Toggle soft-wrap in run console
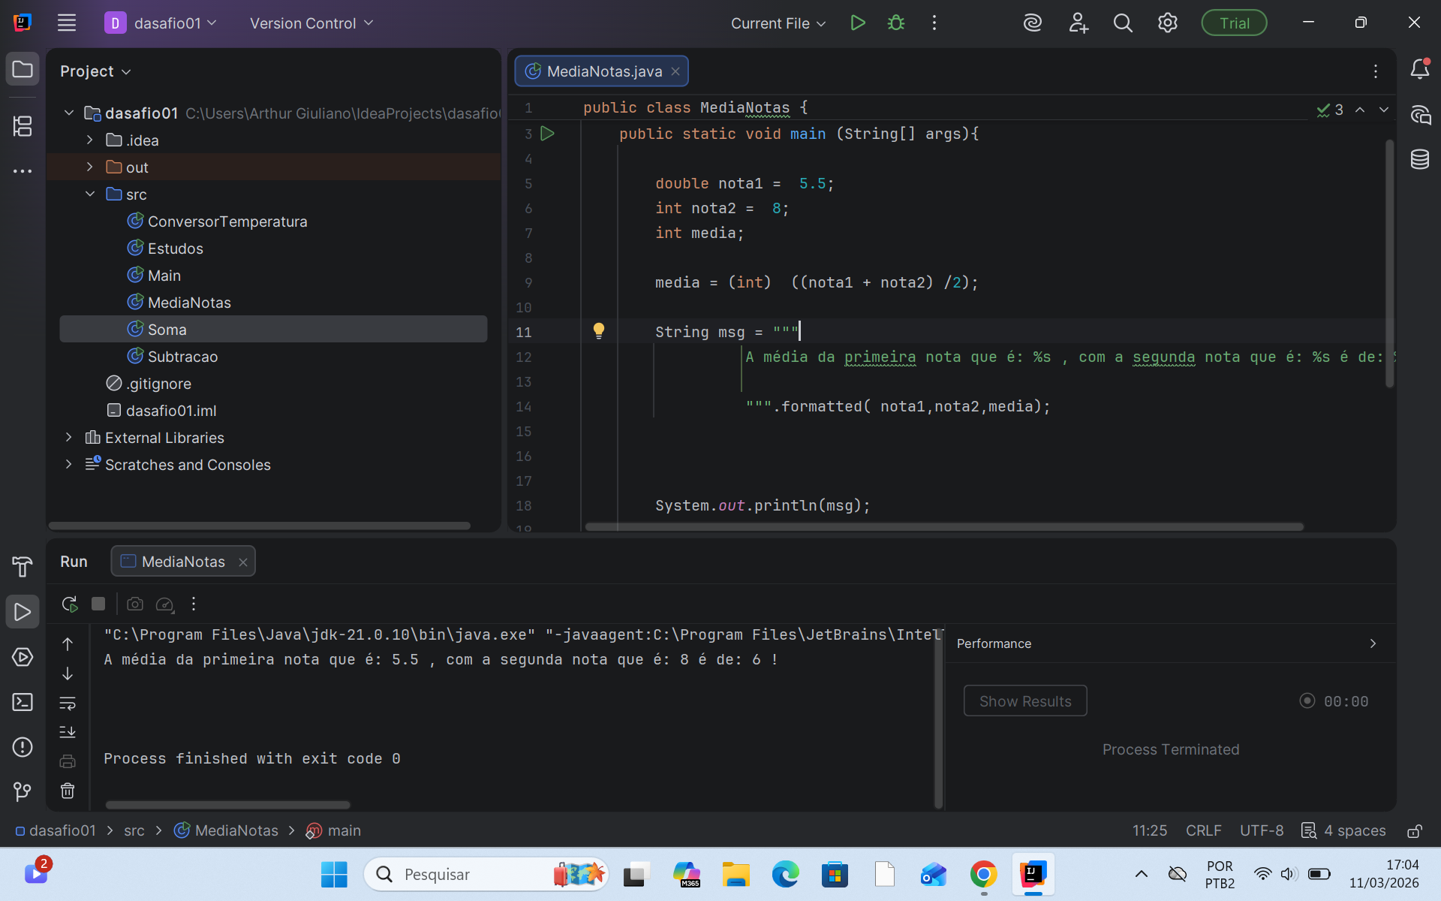1441x901 pixels. (68, 704)
